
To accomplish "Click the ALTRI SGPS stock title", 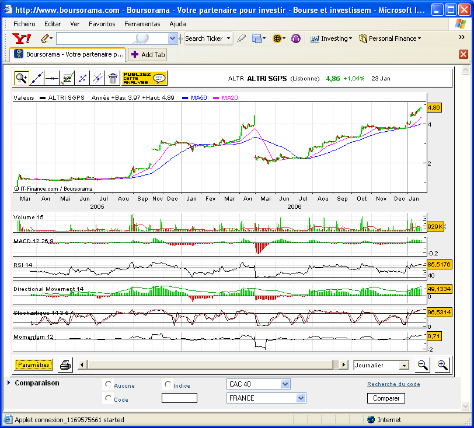I will pyautogui.click(x=267, y=79).
